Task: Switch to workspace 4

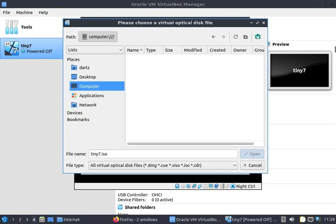Action: 34,220
